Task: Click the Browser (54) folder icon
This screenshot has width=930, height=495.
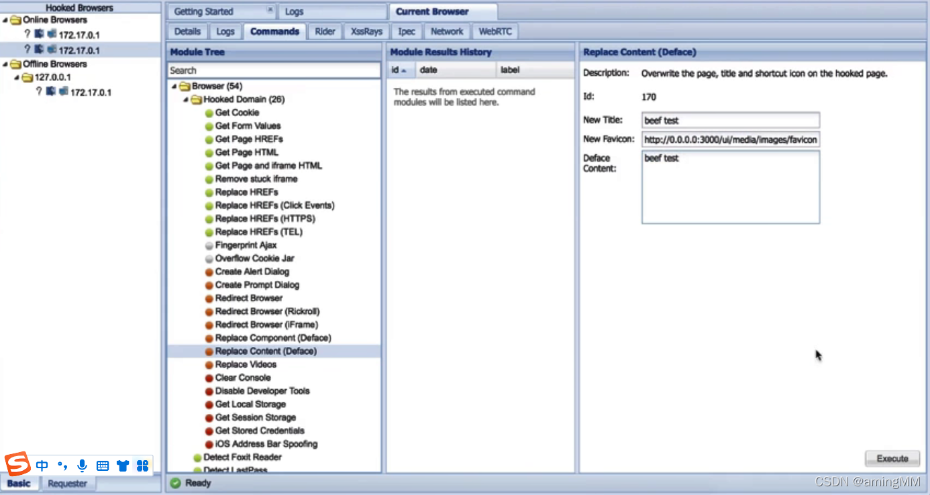Action: pos(185,87)
